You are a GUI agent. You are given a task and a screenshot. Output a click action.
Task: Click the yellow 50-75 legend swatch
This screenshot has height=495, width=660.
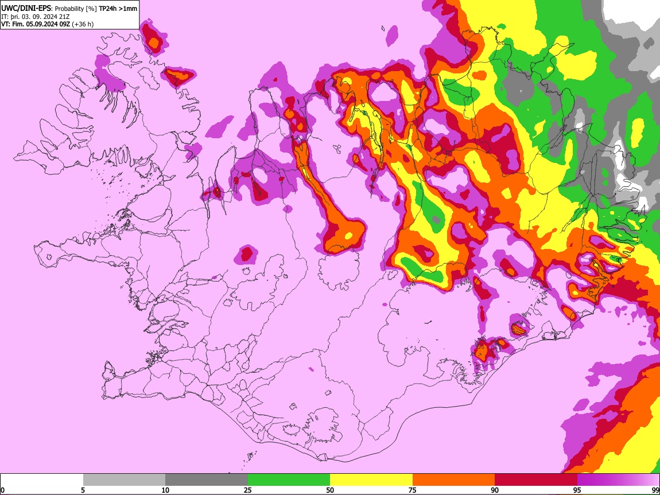[371, 480]
